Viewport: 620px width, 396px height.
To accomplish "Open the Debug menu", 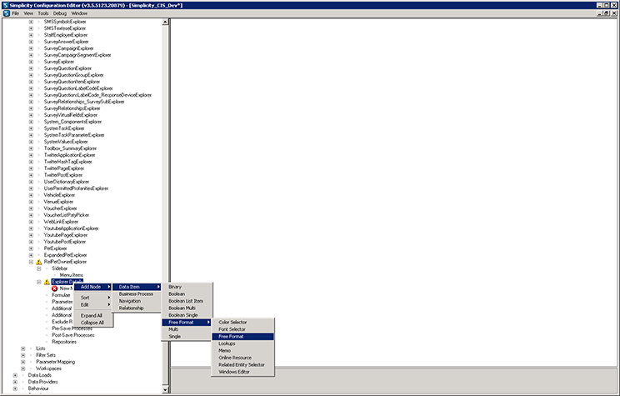I will coord(60,13).
